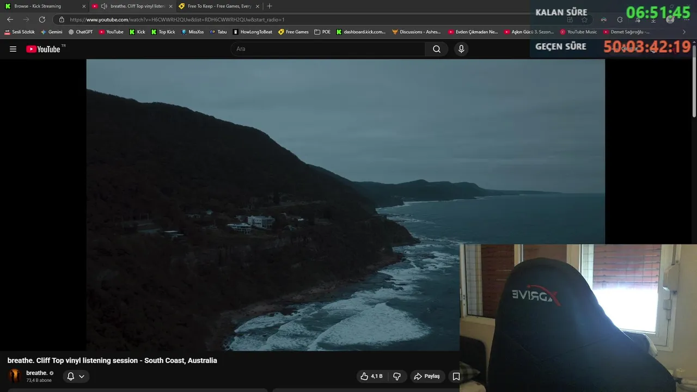This screenshot has width=697, height=392.
Task: Open Sesli Sözlük bookmark
Action: (x=20, y=32)
